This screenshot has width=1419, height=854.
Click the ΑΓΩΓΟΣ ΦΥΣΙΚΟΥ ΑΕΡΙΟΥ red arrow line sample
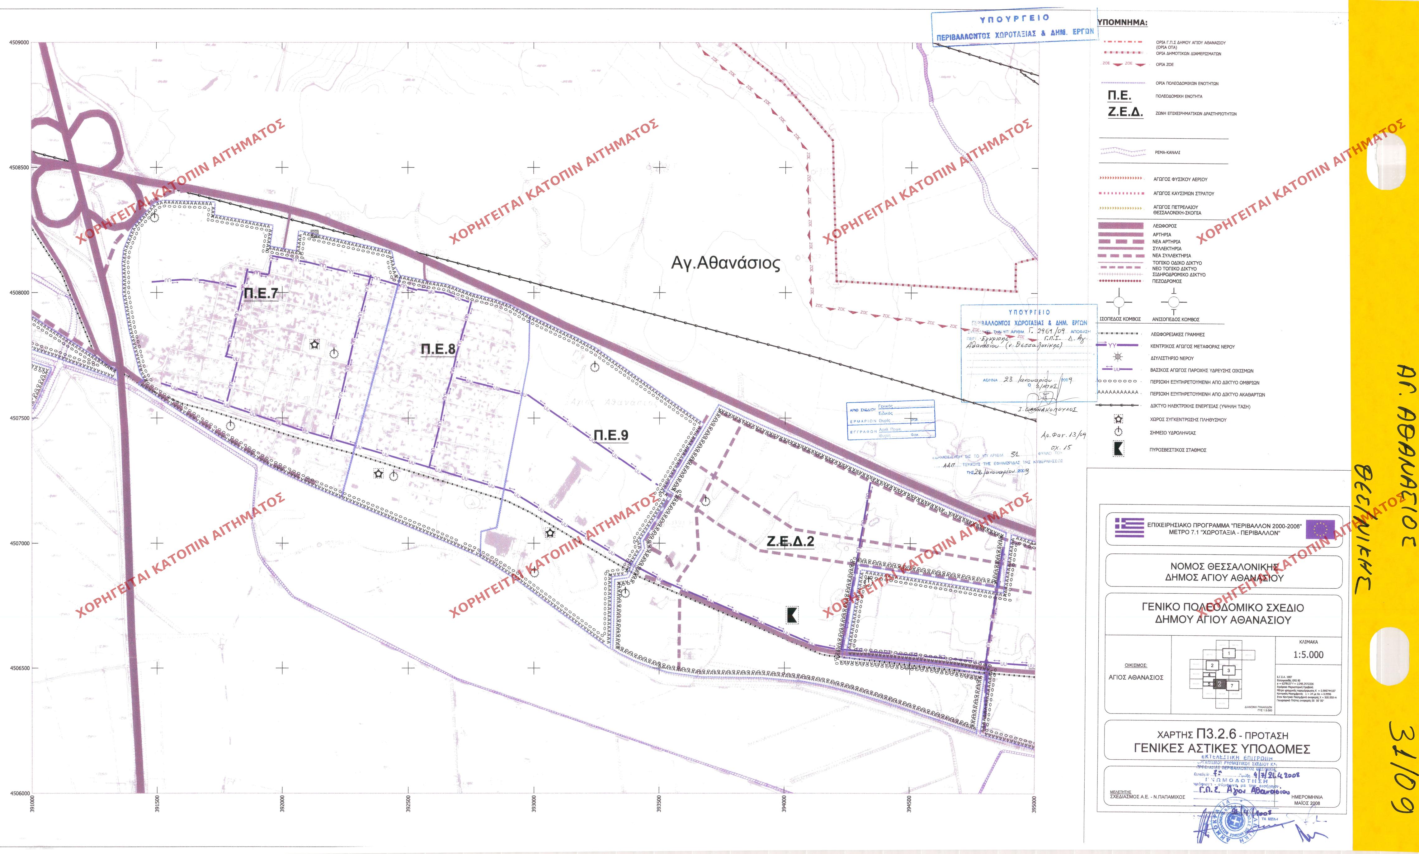tap(1120, 179)
